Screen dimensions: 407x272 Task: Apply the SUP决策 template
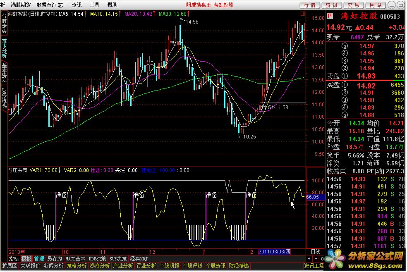tap(118, 258)
